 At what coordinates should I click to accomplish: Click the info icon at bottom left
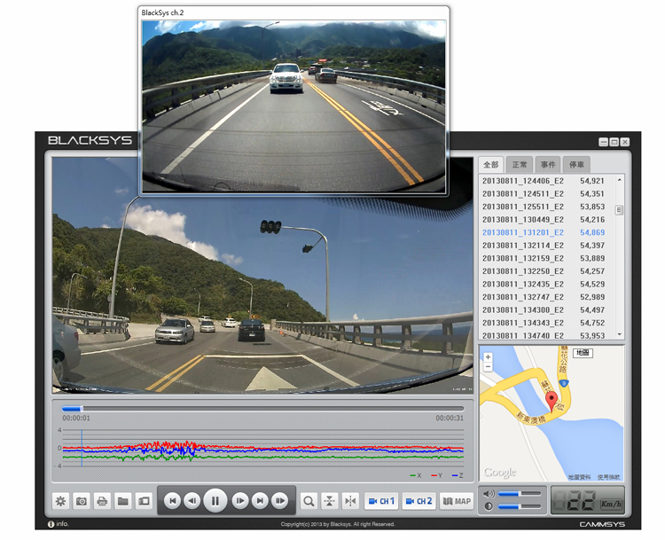pos(51,524)
